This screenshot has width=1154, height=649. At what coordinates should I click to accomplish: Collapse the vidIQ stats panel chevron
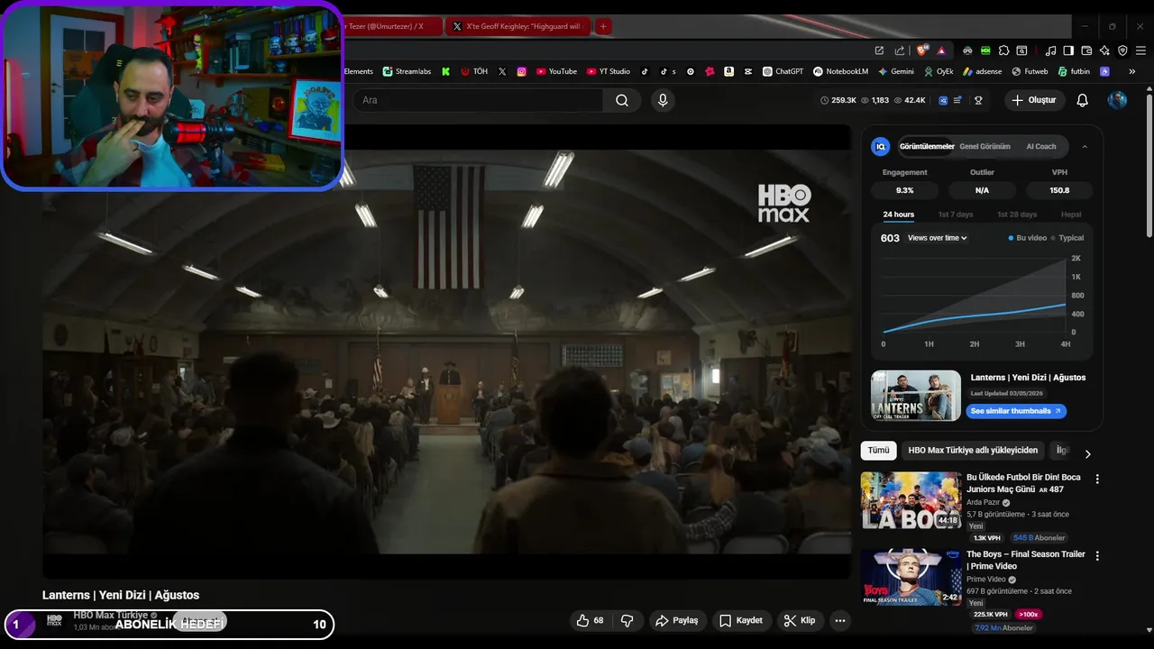(x=1085, y=146)
